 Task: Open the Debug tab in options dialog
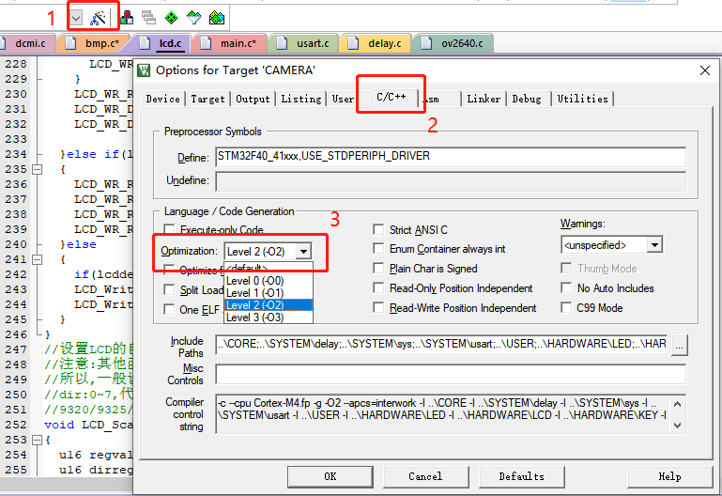(527, 99)
